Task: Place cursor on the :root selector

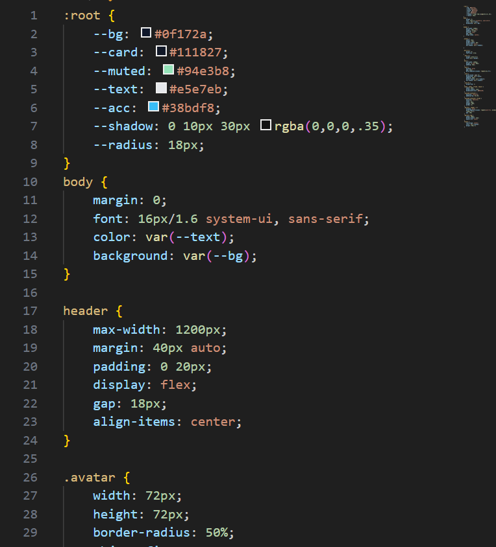Action: (82, 15)
